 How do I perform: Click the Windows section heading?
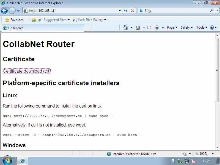pyautogui.click(x=14, y=145)
